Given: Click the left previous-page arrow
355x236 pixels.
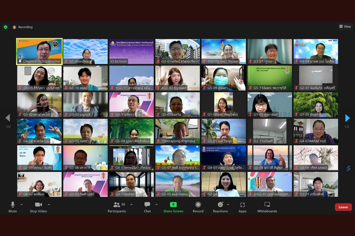Looking at the screenshot, I should 8,118.
